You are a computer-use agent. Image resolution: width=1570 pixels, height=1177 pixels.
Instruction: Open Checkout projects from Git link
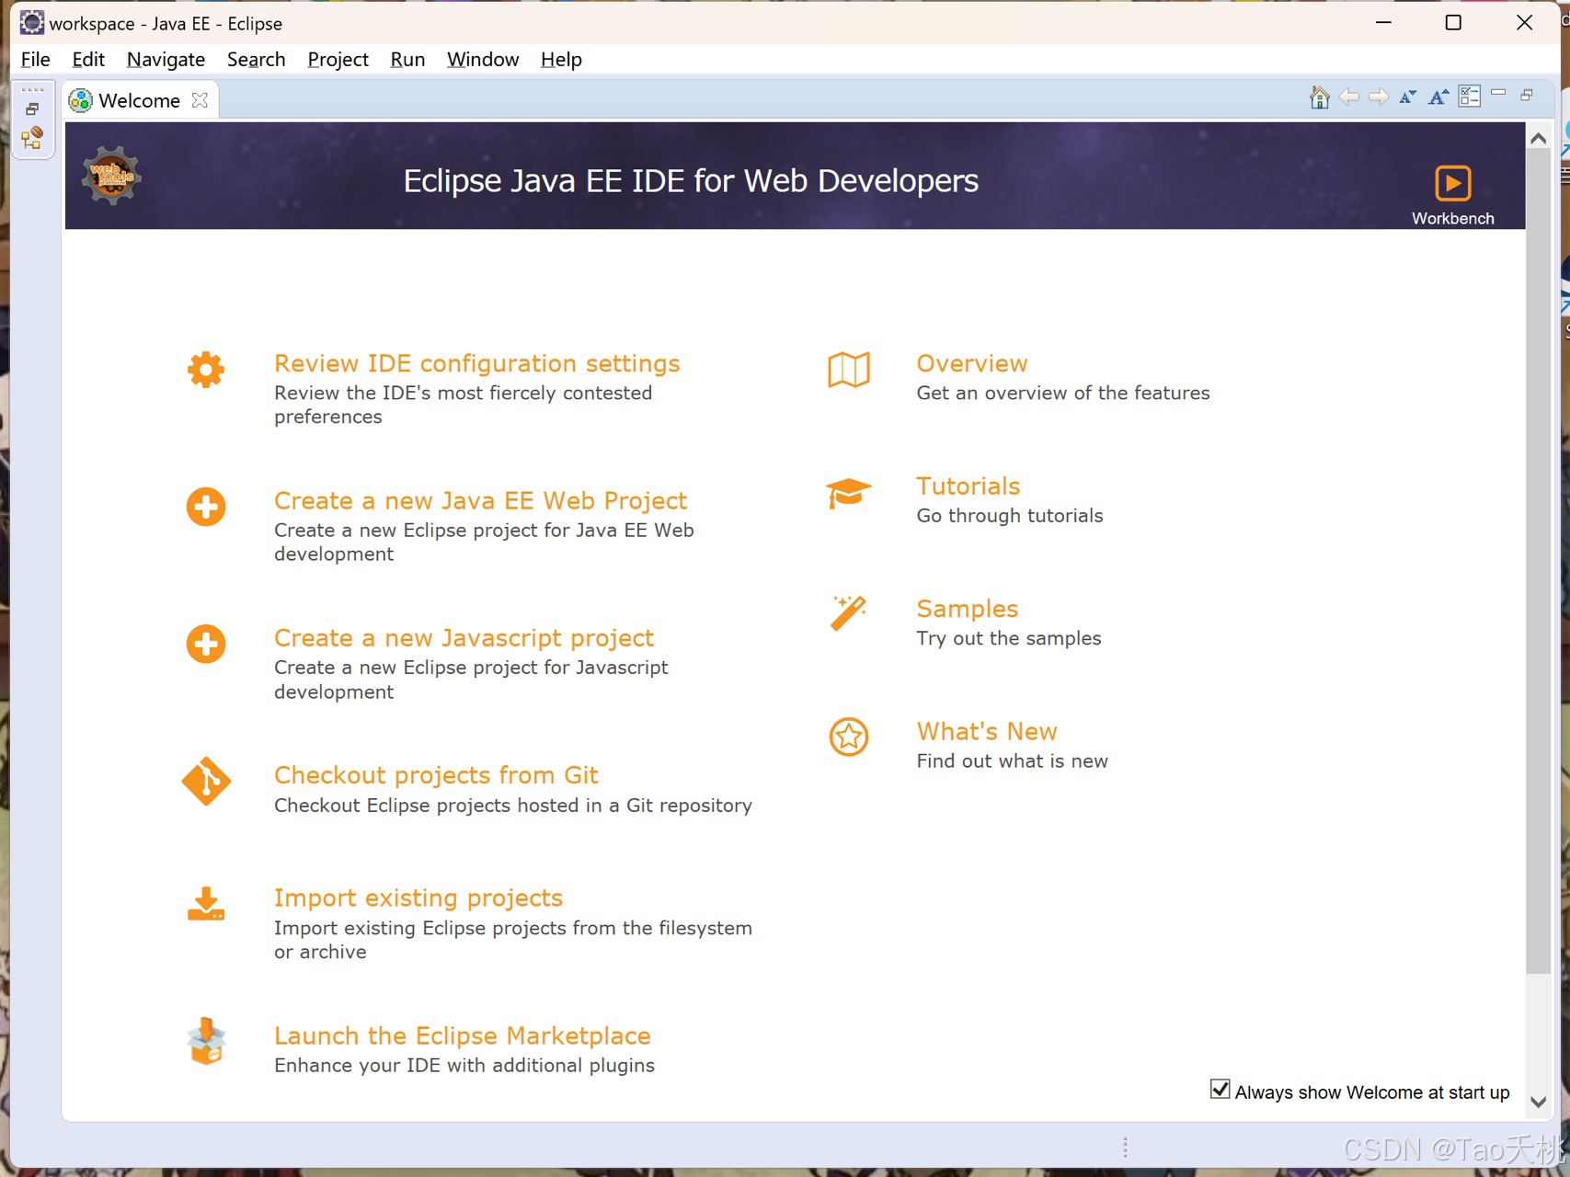(436, 775)
